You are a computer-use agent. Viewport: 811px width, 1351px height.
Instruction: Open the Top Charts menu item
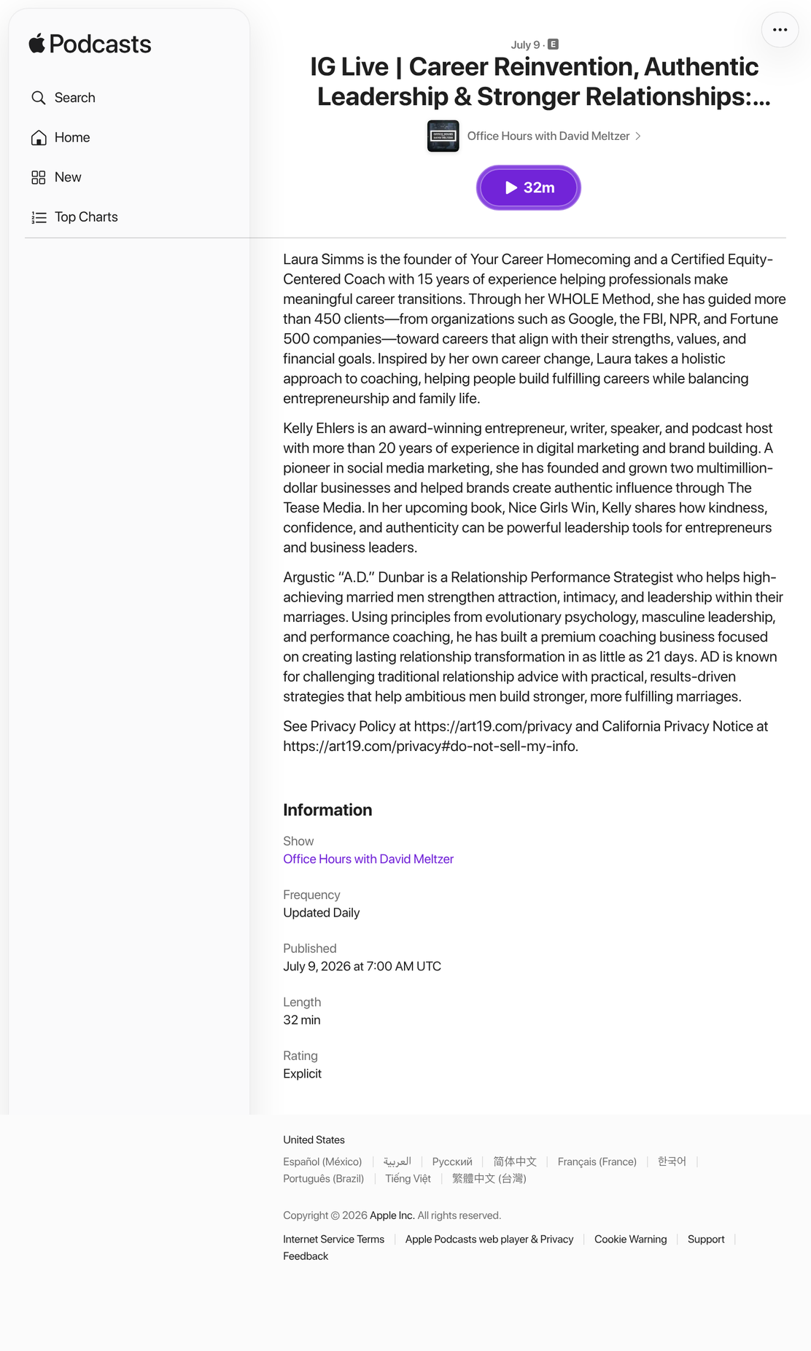click(86, 217)
